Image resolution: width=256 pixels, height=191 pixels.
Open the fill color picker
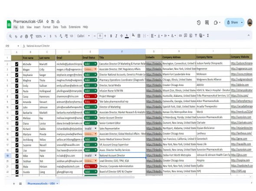pos(133,35)
